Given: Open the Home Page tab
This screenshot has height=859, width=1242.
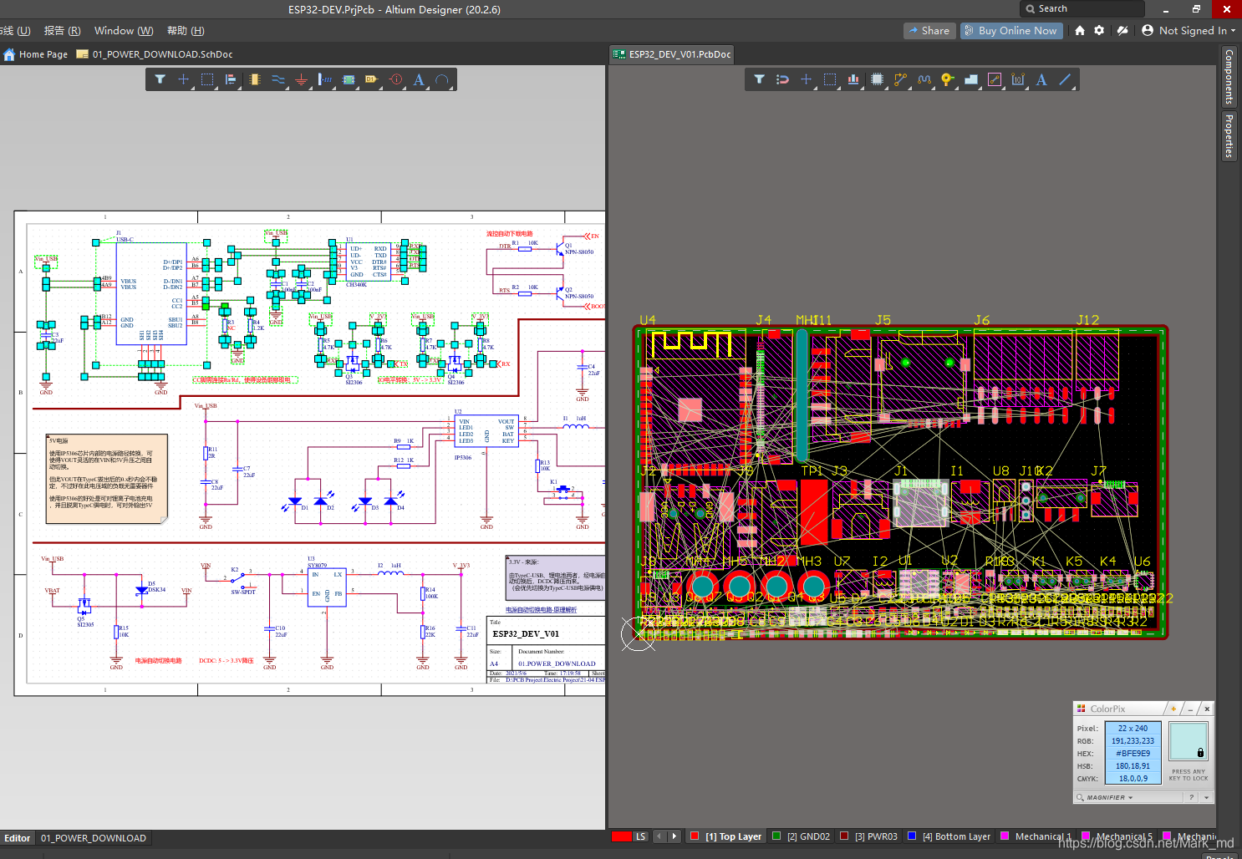Looking at the screenshot, I should click(35, 54).
